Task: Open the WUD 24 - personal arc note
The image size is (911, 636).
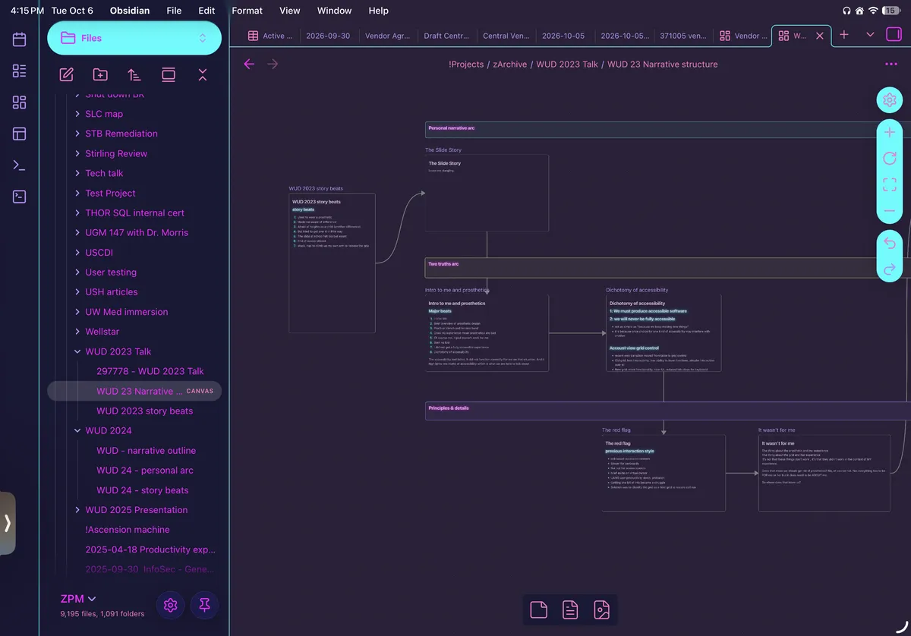Action: pos(145,471)
